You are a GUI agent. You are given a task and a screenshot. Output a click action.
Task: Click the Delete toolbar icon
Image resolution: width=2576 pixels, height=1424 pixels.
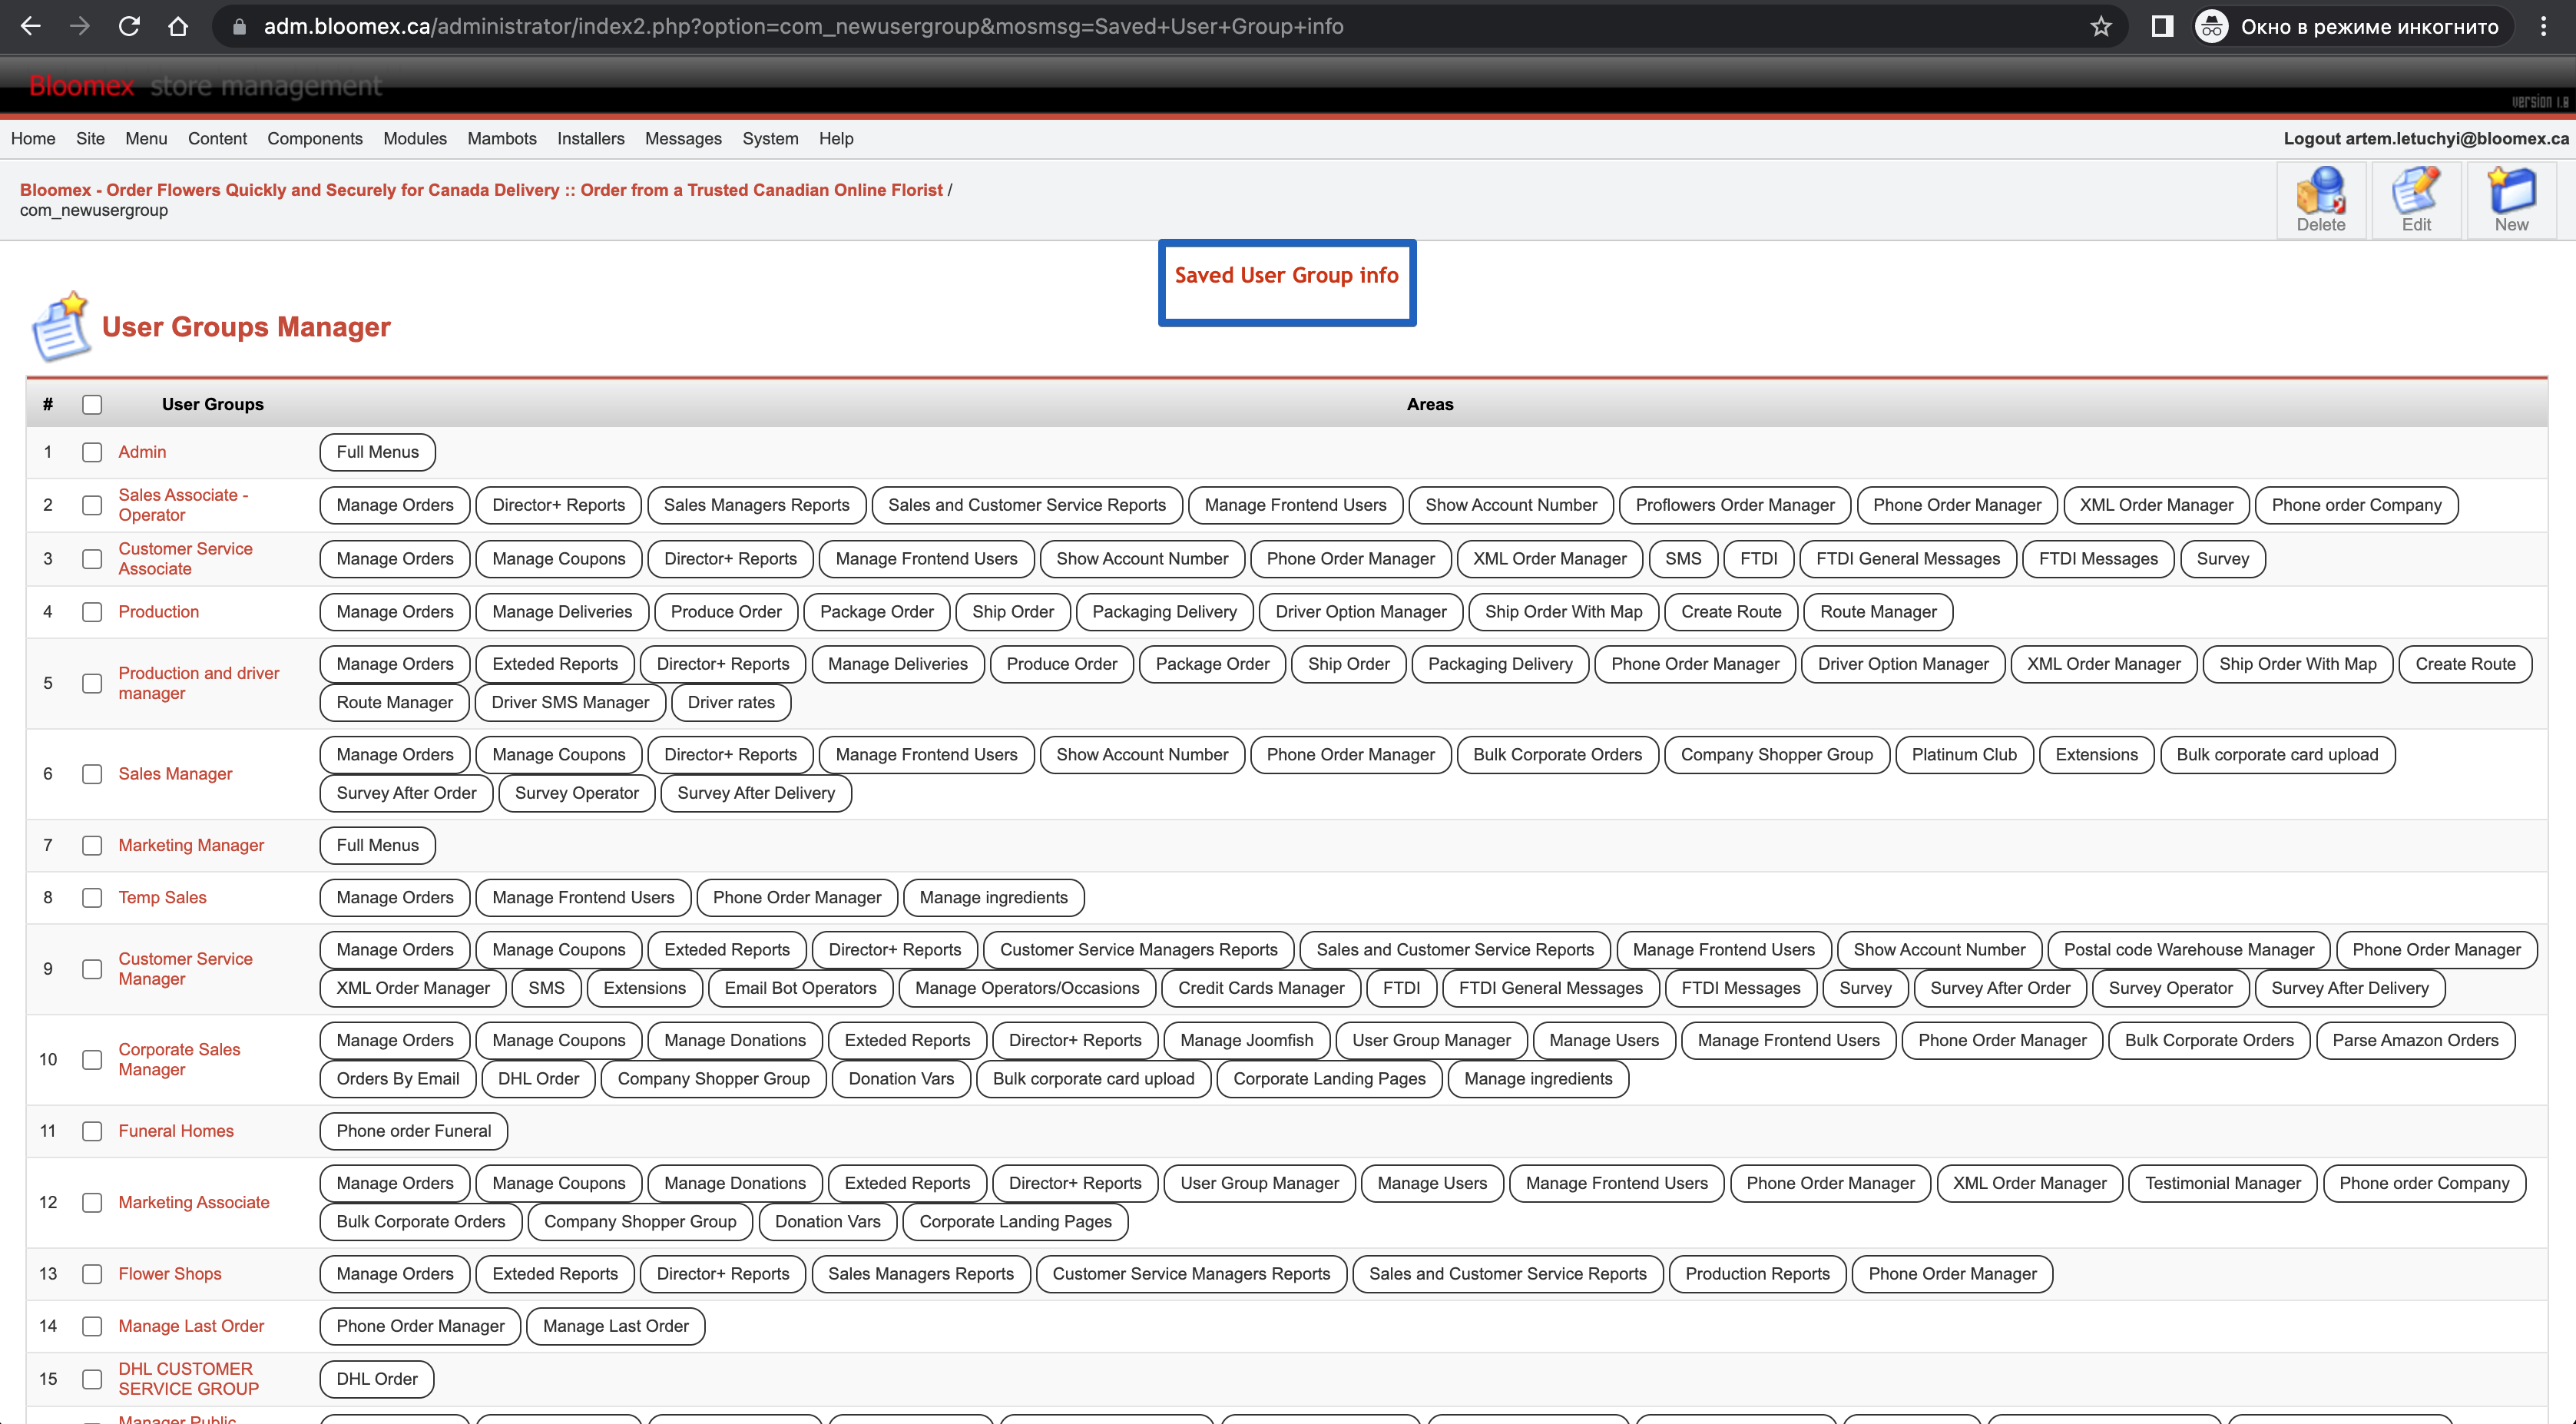tap(2320, 200)
